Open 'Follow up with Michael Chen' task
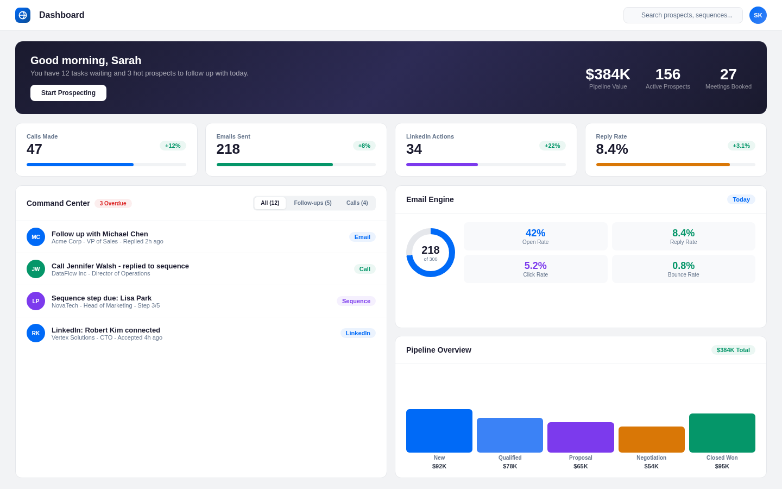The image size is (782, 489). pyautogui.click(x=201, y=237)
